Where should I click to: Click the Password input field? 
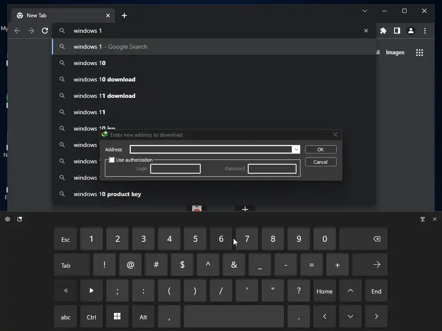[x=272, y=169]
